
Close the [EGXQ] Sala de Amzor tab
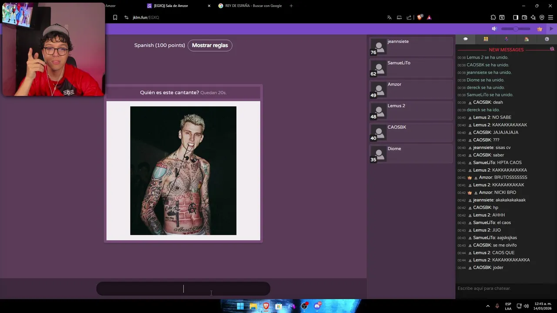[209, 6]
